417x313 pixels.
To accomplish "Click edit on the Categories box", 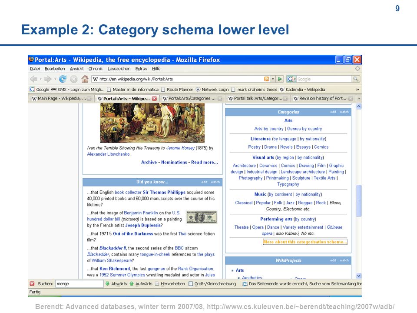I will click(x=333, y=112).
